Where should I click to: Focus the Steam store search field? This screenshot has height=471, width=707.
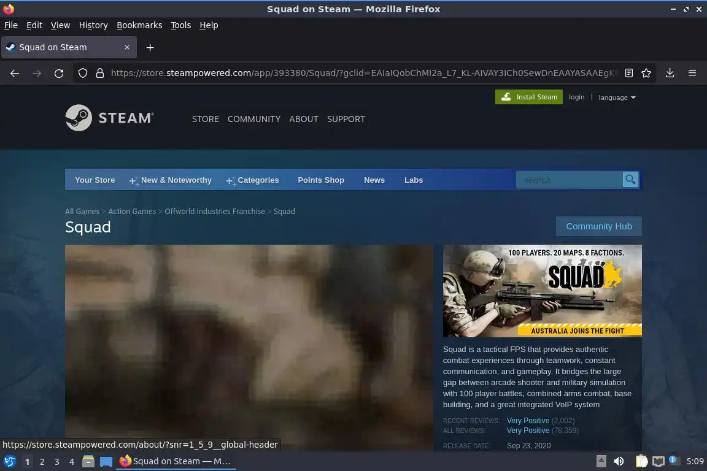pos(569,180)
